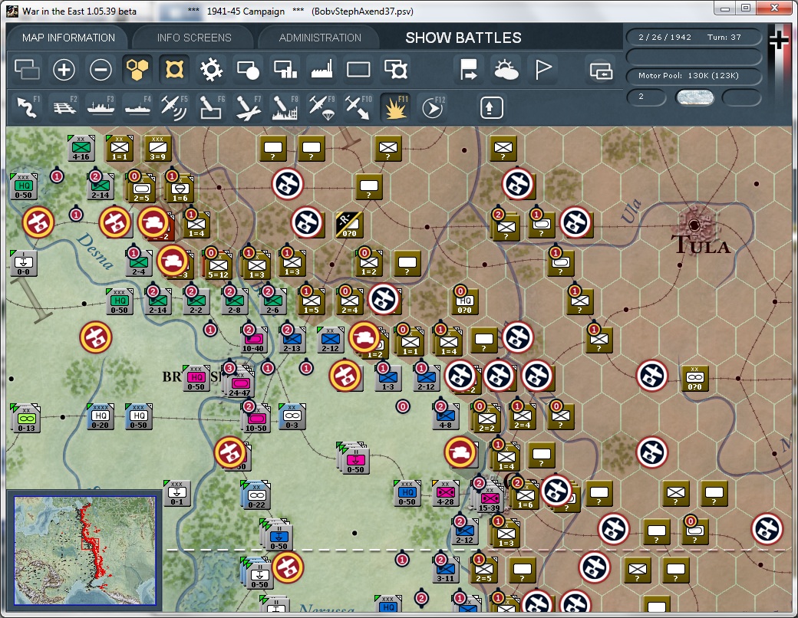Select the 4-28 magenta unit
The height and width of the screenshot is (618, 798).
click(x=445, y=493)
